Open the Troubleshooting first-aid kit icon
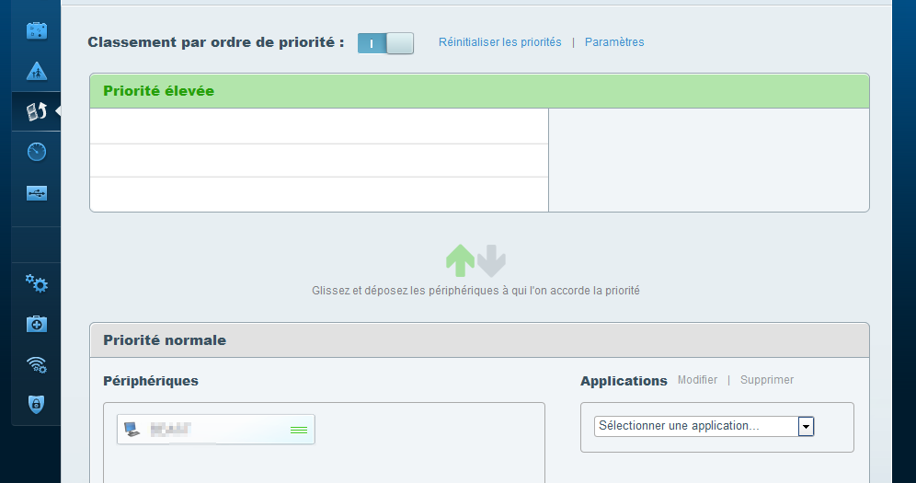The width and height of the screenshot is (916, 483). pos(37,324)
